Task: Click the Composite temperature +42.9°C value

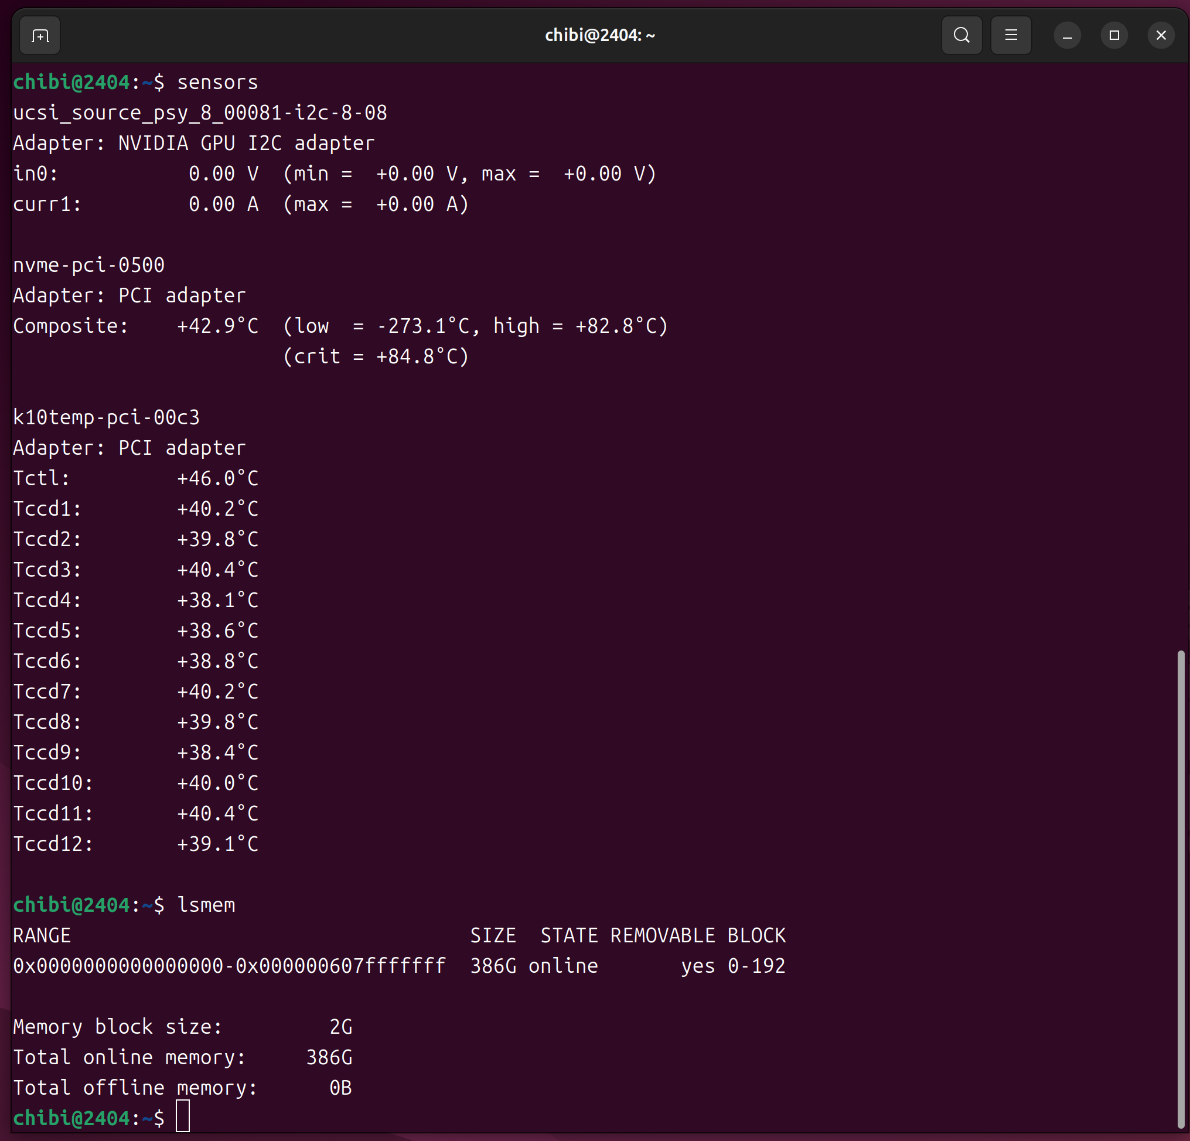Action: (217, 326)
